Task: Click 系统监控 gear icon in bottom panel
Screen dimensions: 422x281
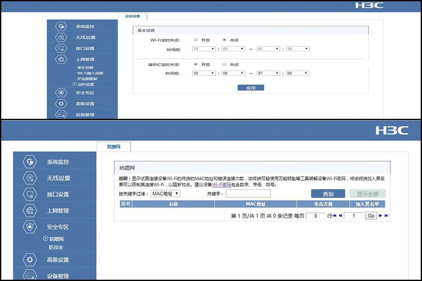Action: click(30, 162)
